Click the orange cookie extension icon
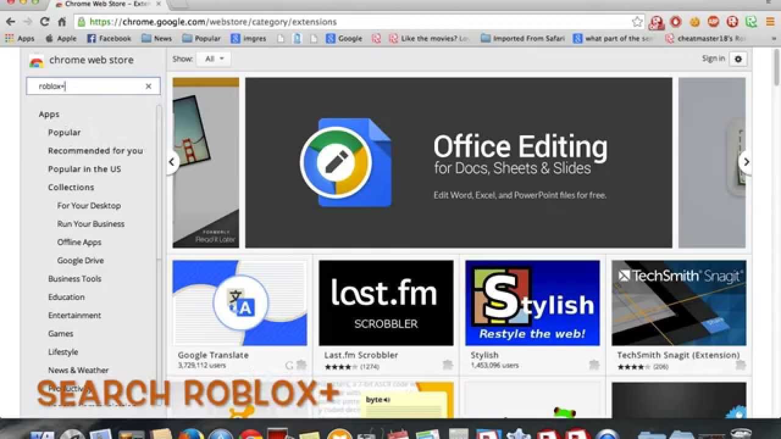The width and height of the screenshot is (781, 439). tap(694, 22)
